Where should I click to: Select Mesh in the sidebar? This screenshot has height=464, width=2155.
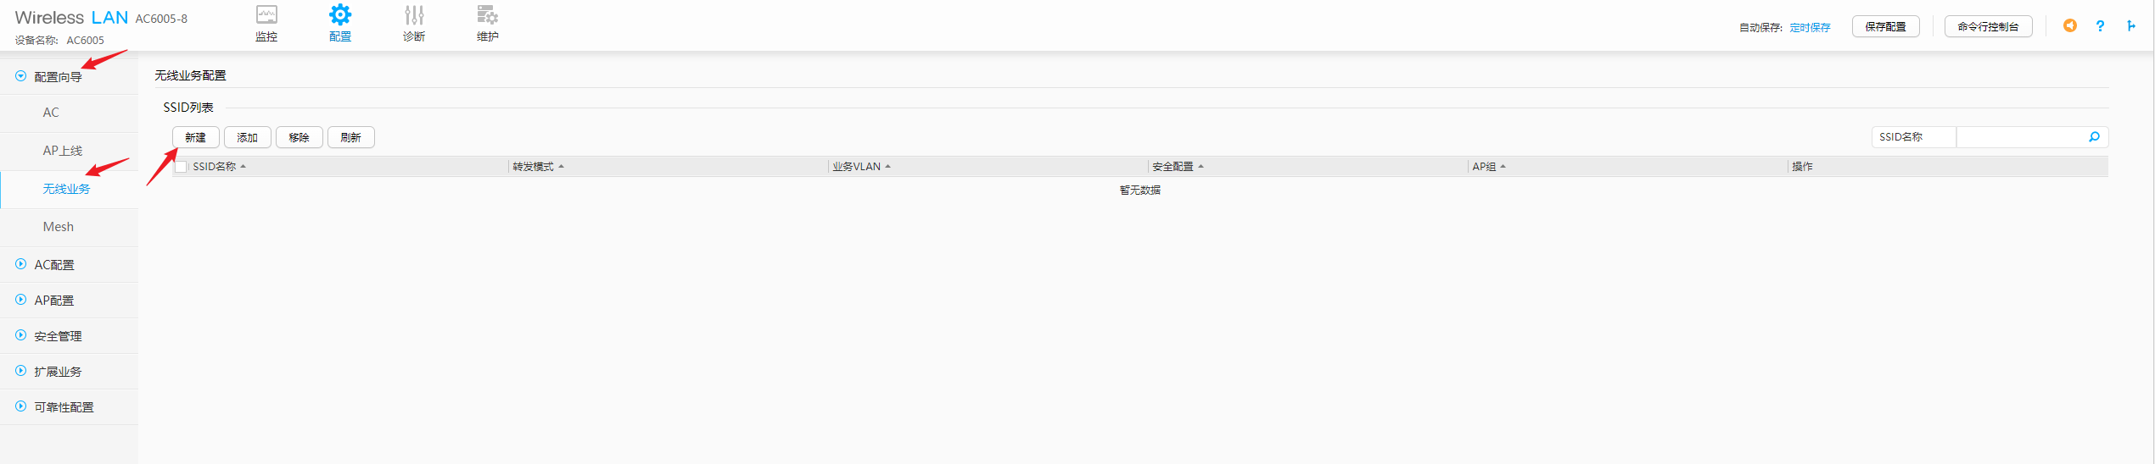coord(59,227)
